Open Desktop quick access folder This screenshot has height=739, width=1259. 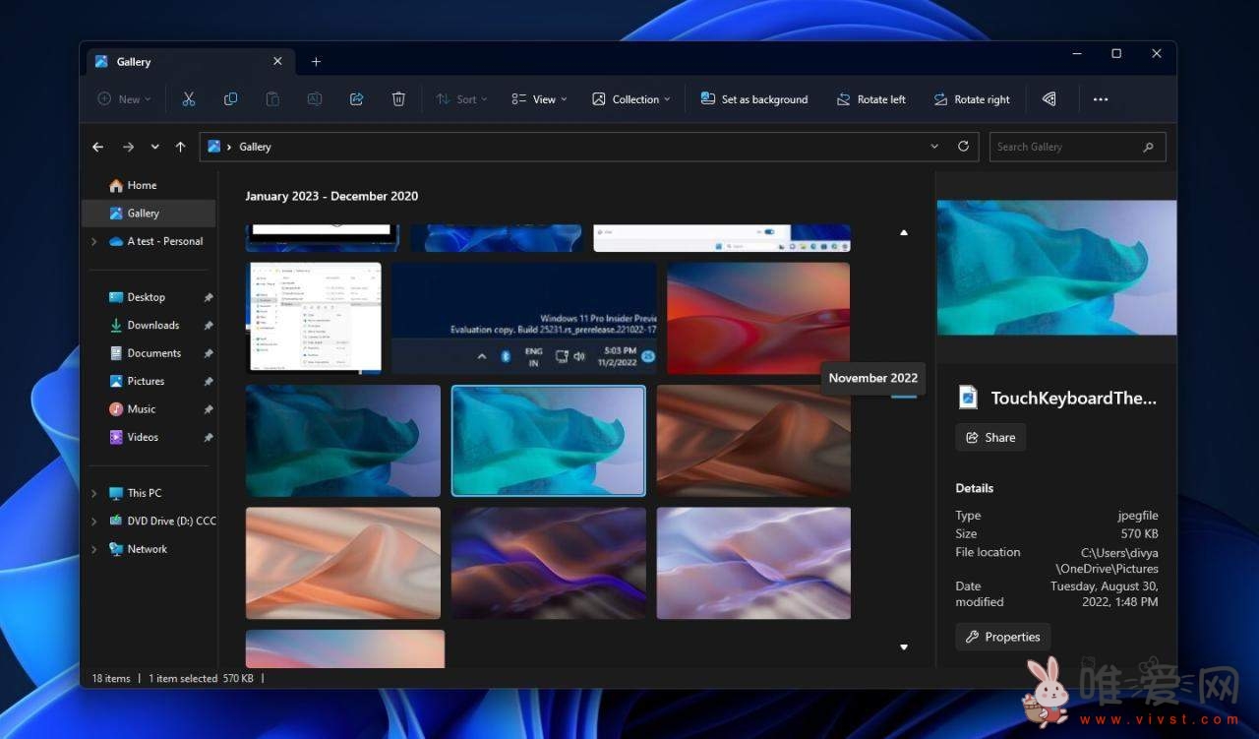coord(149,297)
